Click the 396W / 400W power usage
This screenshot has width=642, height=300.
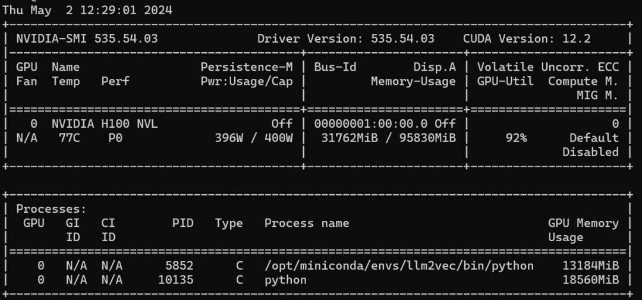pyautogui.click(x=254, y=138)
